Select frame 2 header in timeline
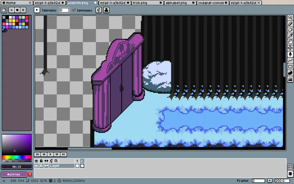 pos(82,161)
